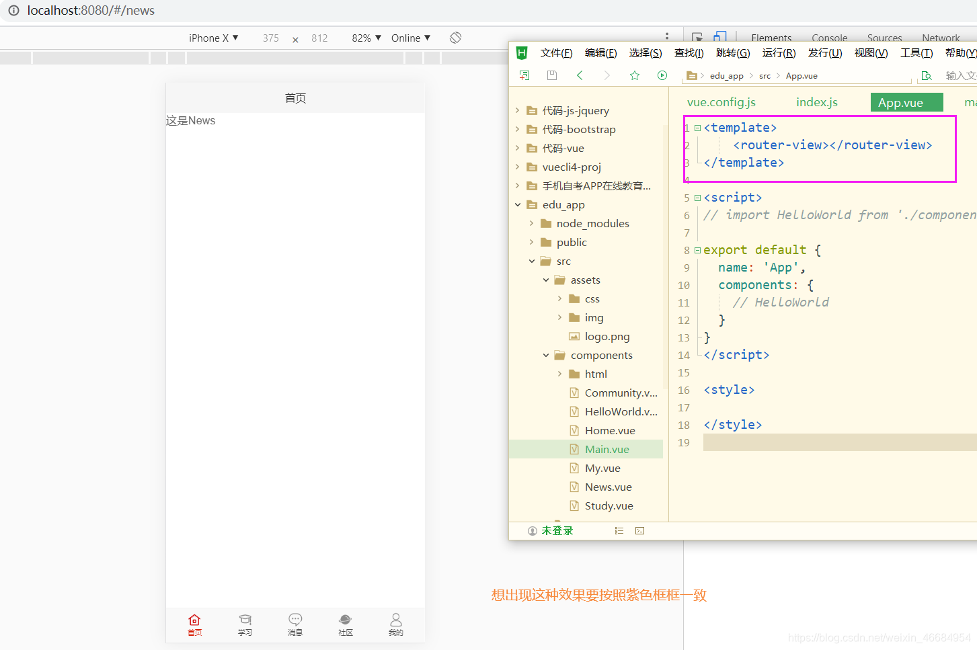Click the star bookmark toolbar icon
The width and height of the screenshot is (977, 650).
[635, 75]
